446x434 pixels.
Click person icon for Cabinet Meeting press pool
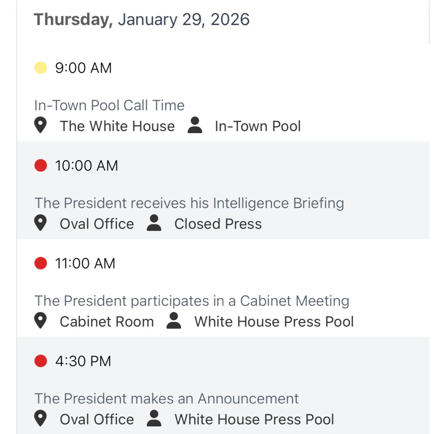(174, 321)
